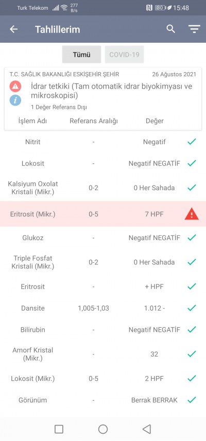
Task: Select the highlighted Eritrosit (Mikr.) row
Action: 103,214
